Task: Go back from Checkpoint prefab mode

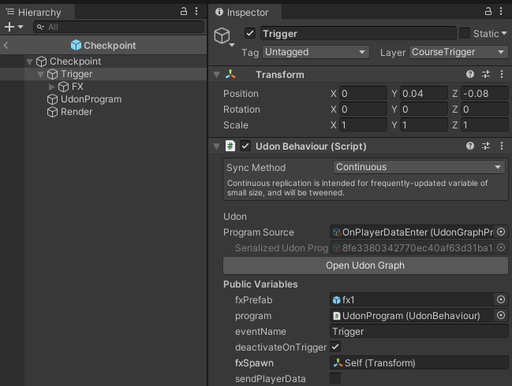Action: click(x=6, y=46)
